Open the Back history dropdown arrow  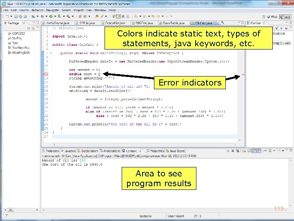pos(163,16)
